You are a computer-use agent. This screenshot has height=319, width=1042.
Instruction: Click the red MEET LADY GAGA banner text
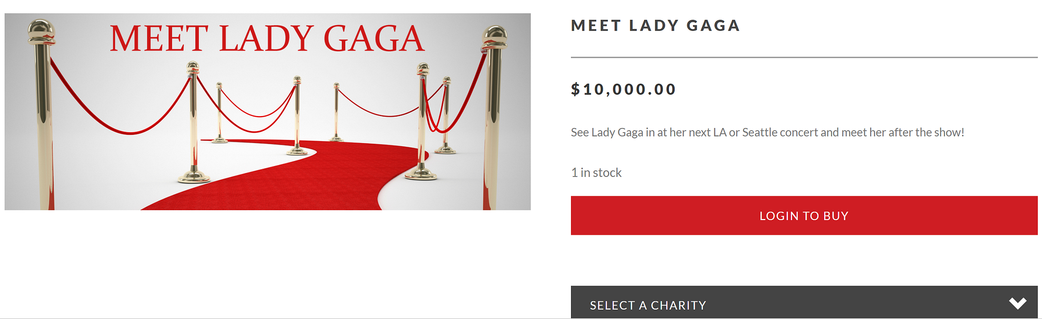[267, 39]
